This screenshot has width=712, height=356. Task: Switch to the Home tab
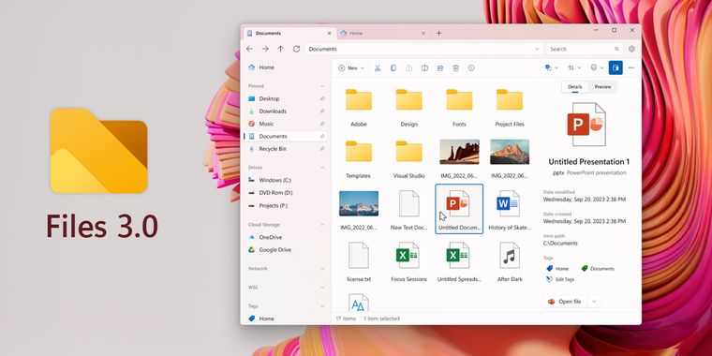pos(383,33)
